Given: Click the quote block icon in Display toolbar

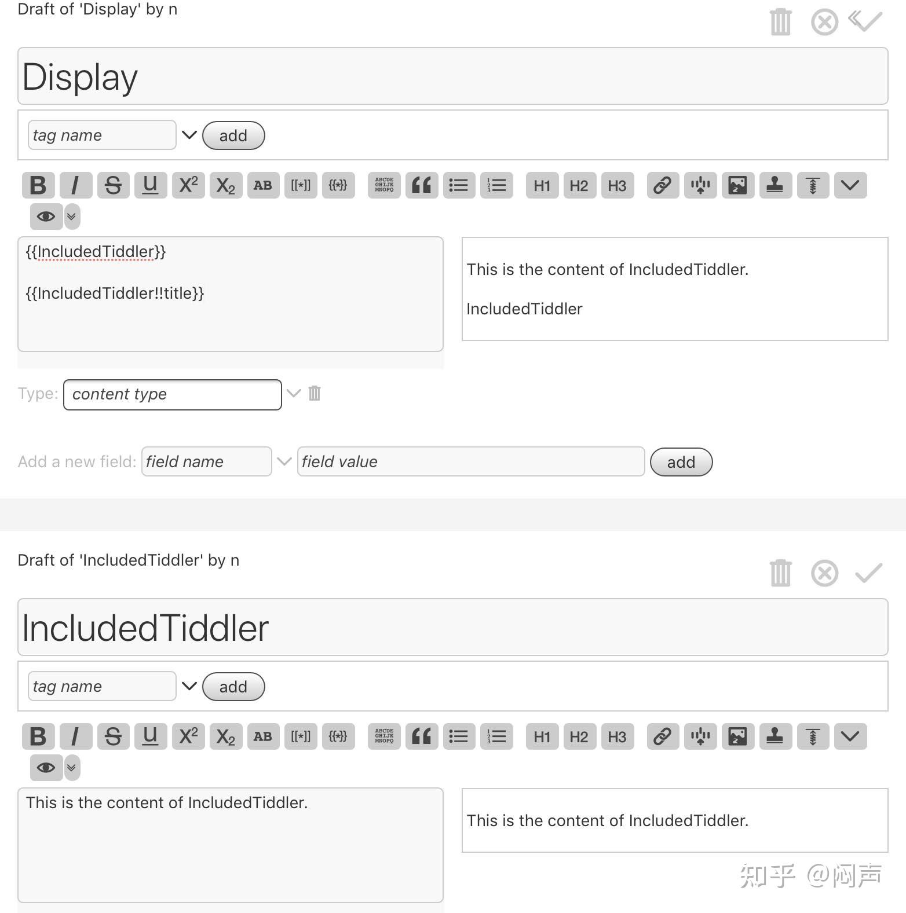Looking at the screenshot, I should [422, 185].
